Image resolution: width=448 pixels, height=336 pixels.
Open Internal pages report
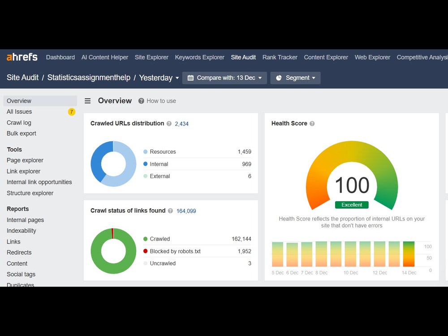(25, 220)
